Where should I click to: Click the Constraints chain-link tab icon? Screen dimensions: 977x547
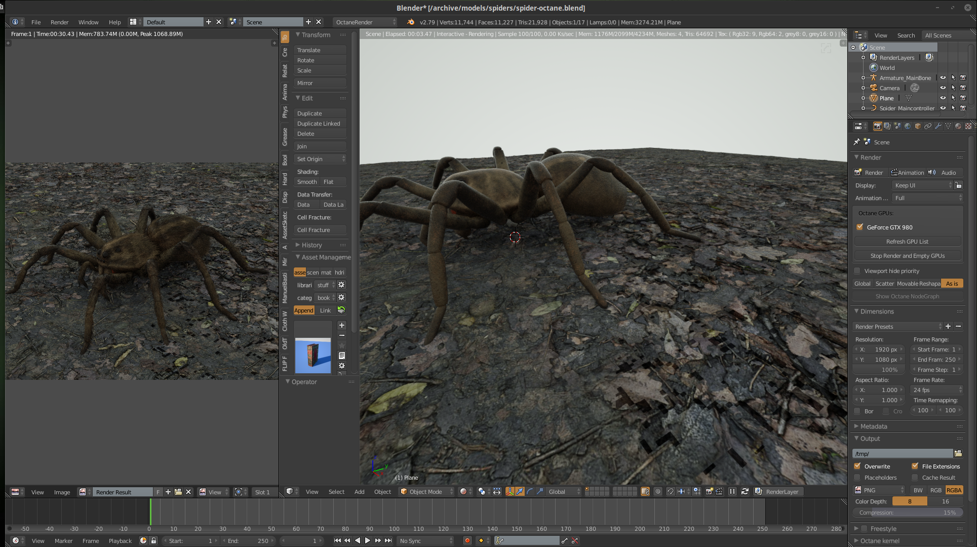tap(928, 126)
